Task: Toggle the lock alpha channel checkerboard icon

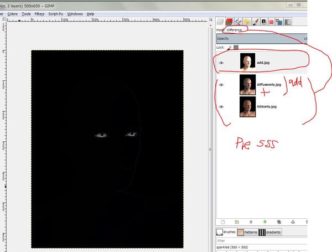Action: pyautogui.click(x=236, y=48)
